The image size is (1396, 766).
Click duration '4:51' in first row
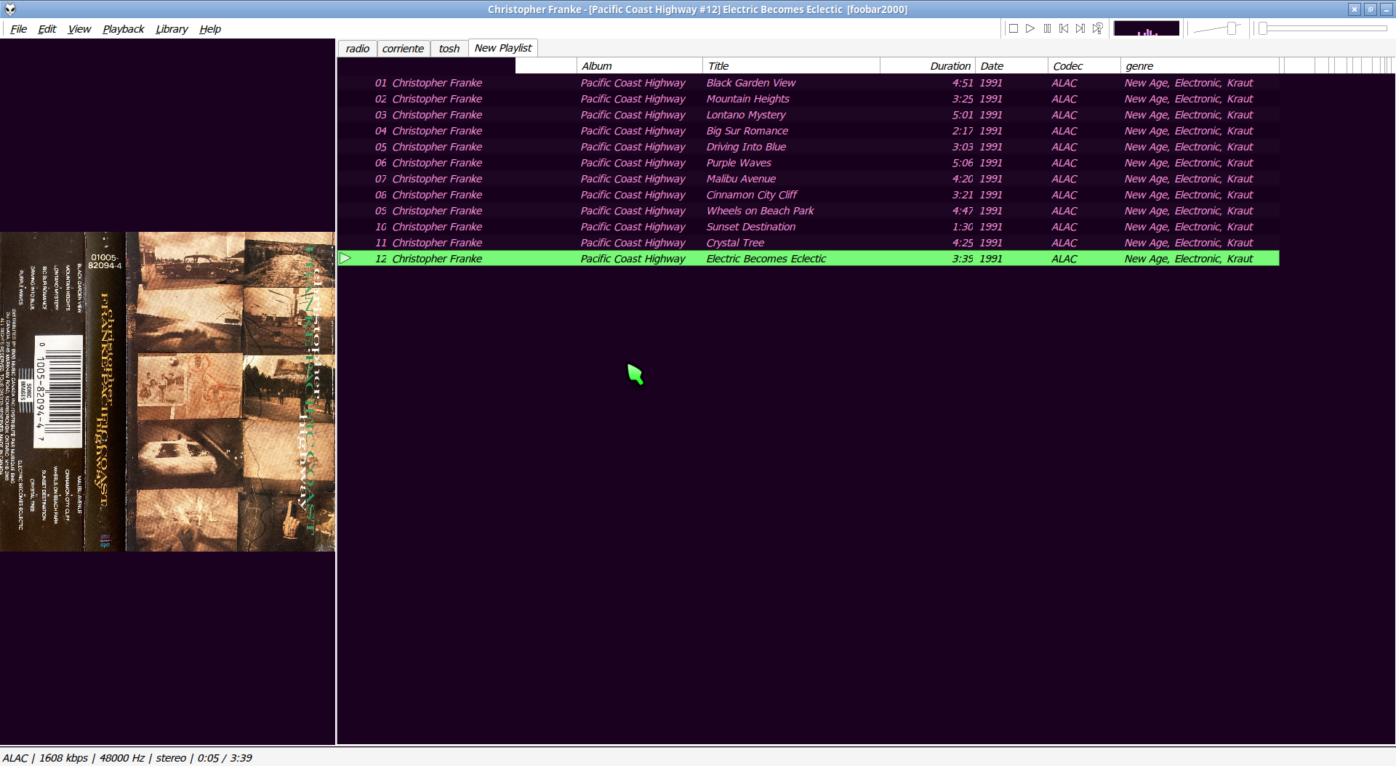[x=963, y=83]
